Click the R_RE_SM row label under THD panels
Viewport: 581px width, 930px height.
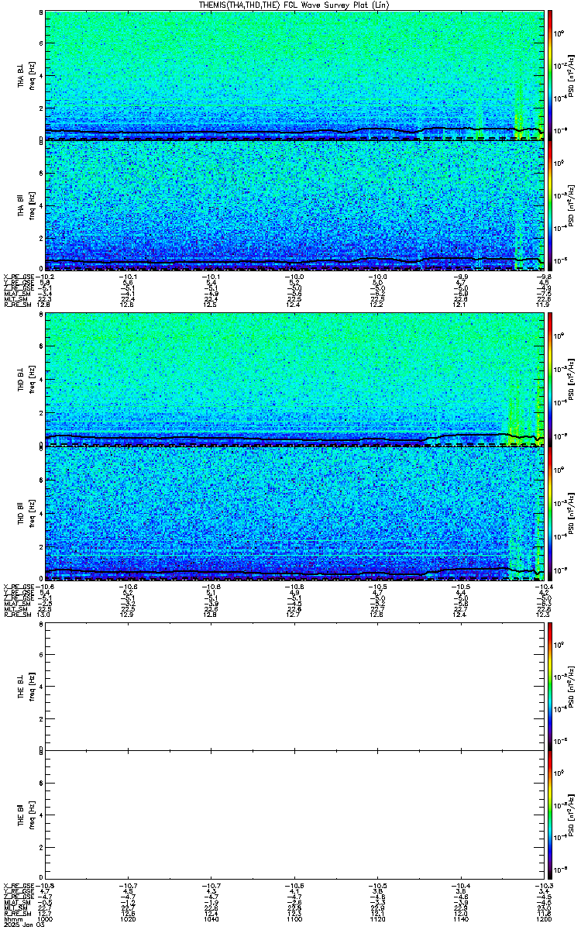click(x=16, y=613)
